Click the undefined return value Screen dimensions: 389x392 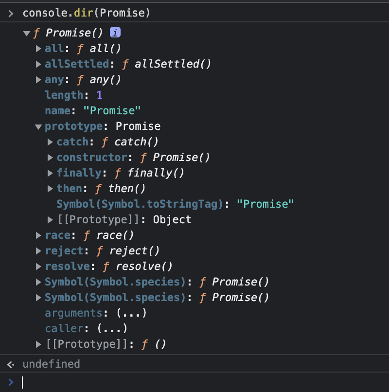[51, 364]
